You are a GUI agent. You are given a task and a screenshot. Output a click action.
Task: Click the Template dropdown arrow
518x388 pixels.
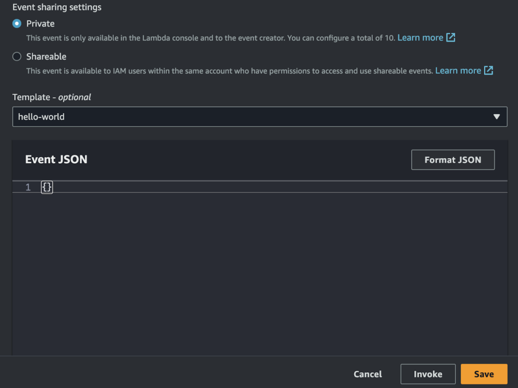pos(496,117)
